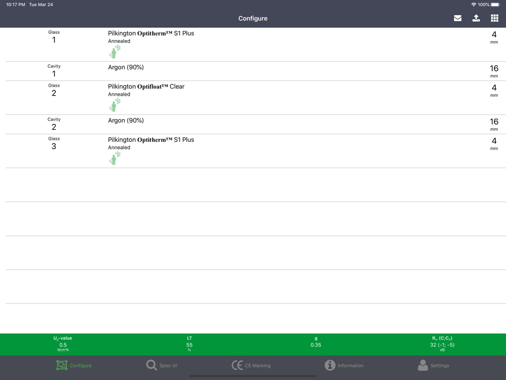Viewport: 506px width, 380px height.
Task: Open the CE Marking tab
Action: click(x=251, y=365)
